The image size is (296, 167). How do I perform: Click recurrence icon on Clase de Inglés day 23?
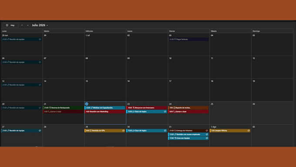[x=165, y=112]
